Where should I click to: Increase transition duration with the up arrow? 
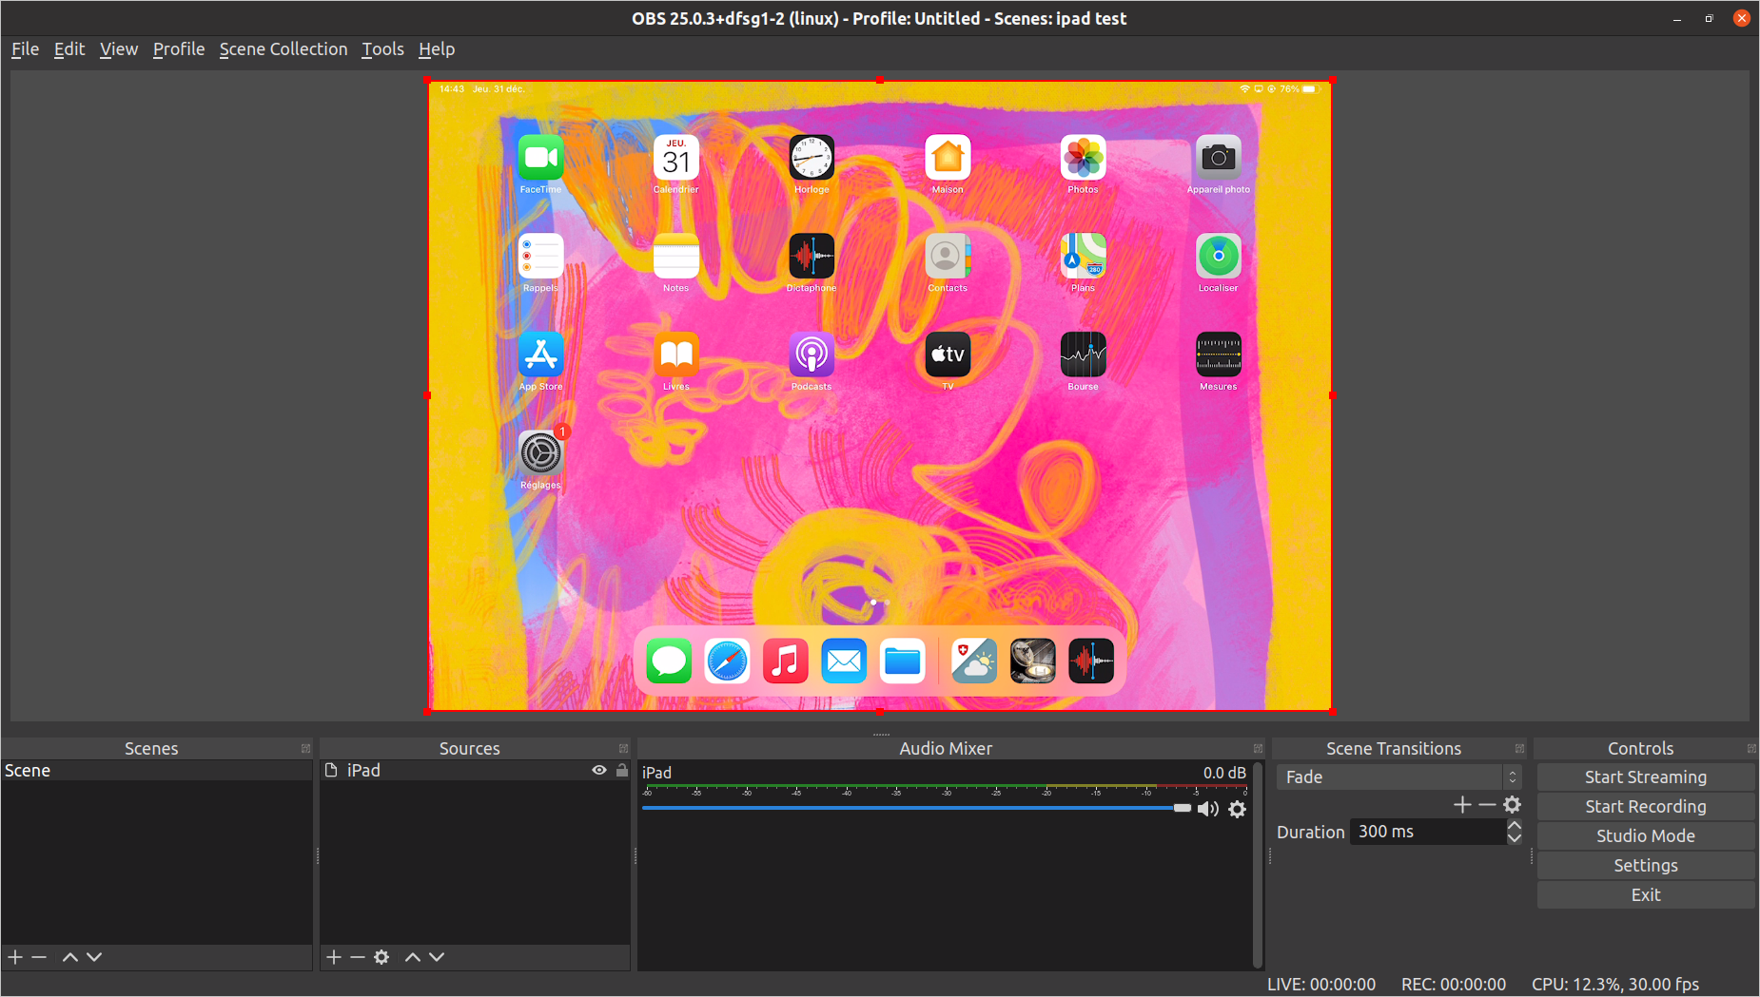tap(1515, 826)
